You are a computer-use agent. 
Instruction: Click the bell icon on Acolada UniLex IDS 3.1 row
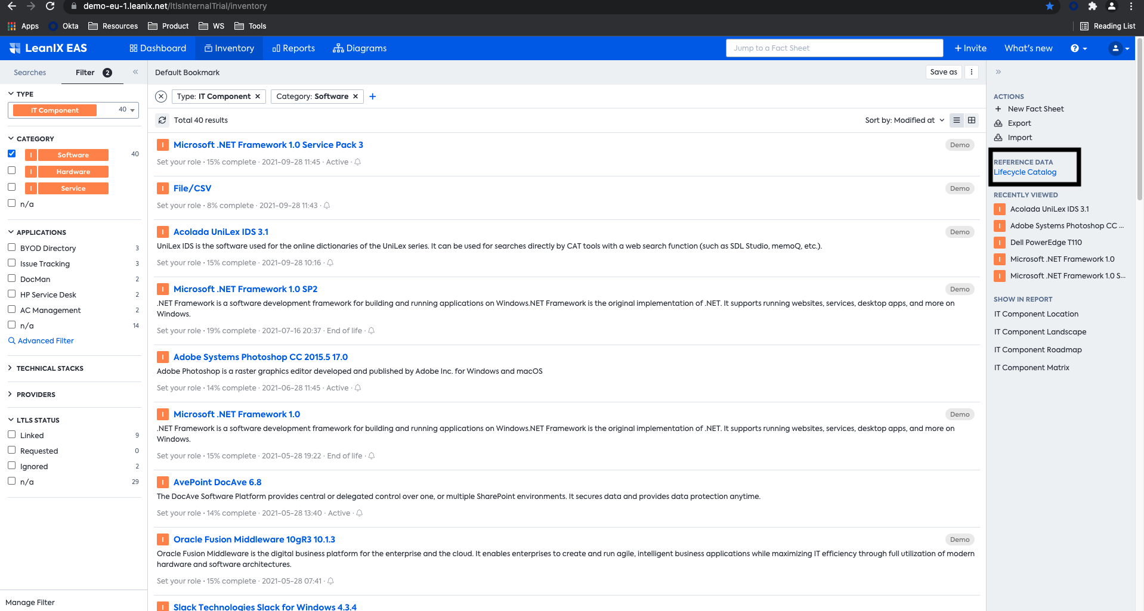tap(330, 263)
